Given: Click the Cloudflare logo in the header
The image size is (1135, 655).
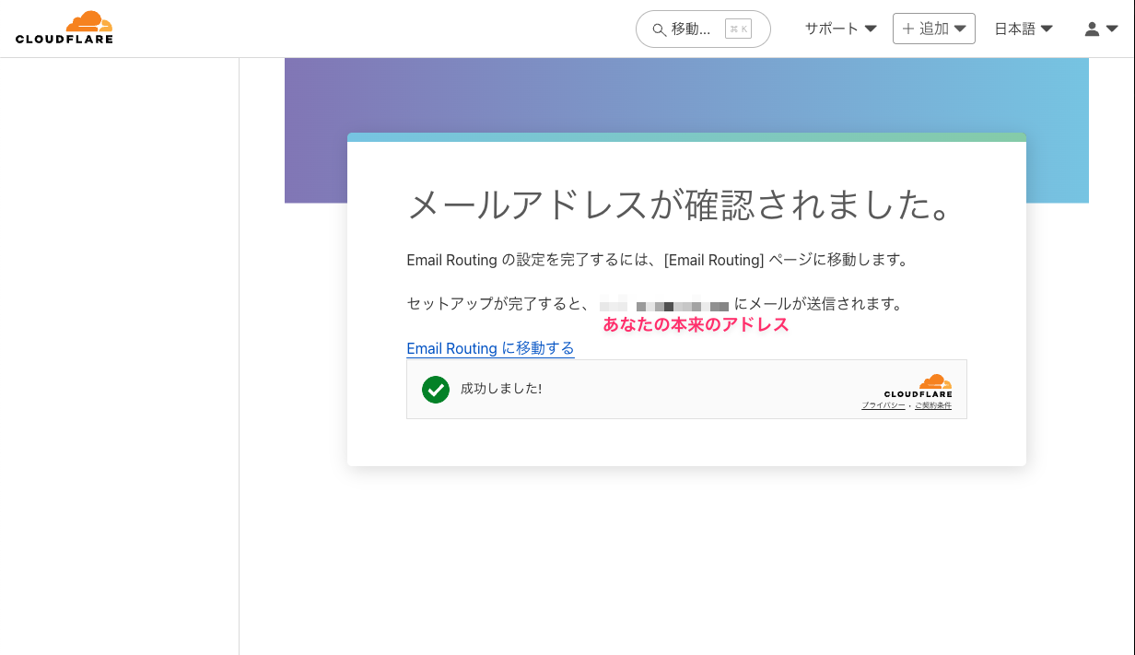Looking at the screenshot, I should 64,28.
